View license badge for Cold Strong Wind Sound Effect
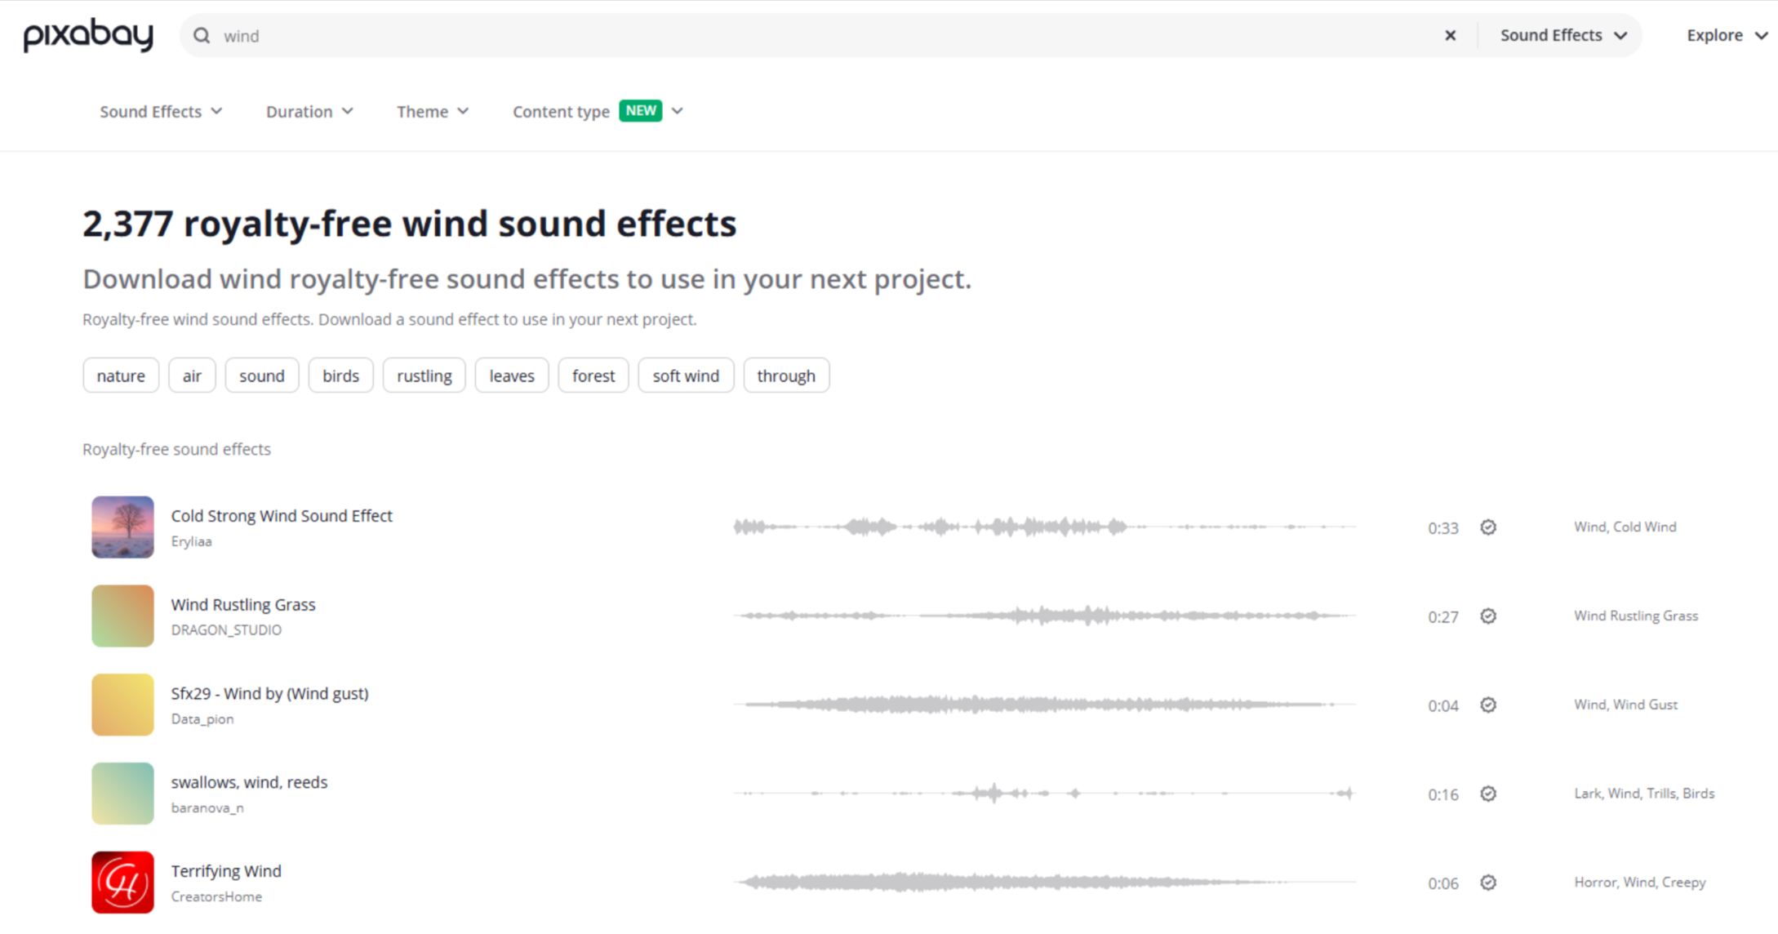 click(x=1488, y=527)
